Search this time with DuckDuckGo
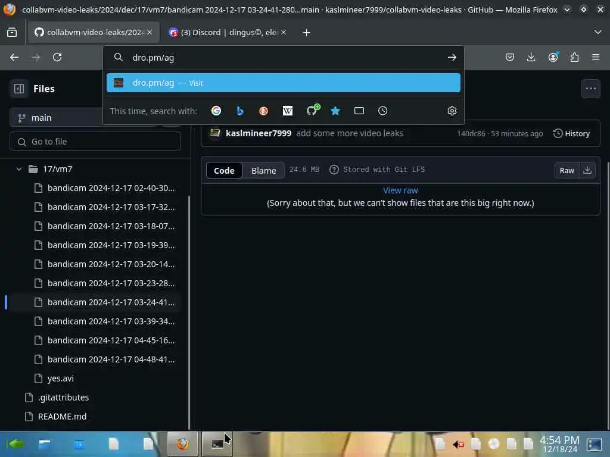 click(264, 111)
